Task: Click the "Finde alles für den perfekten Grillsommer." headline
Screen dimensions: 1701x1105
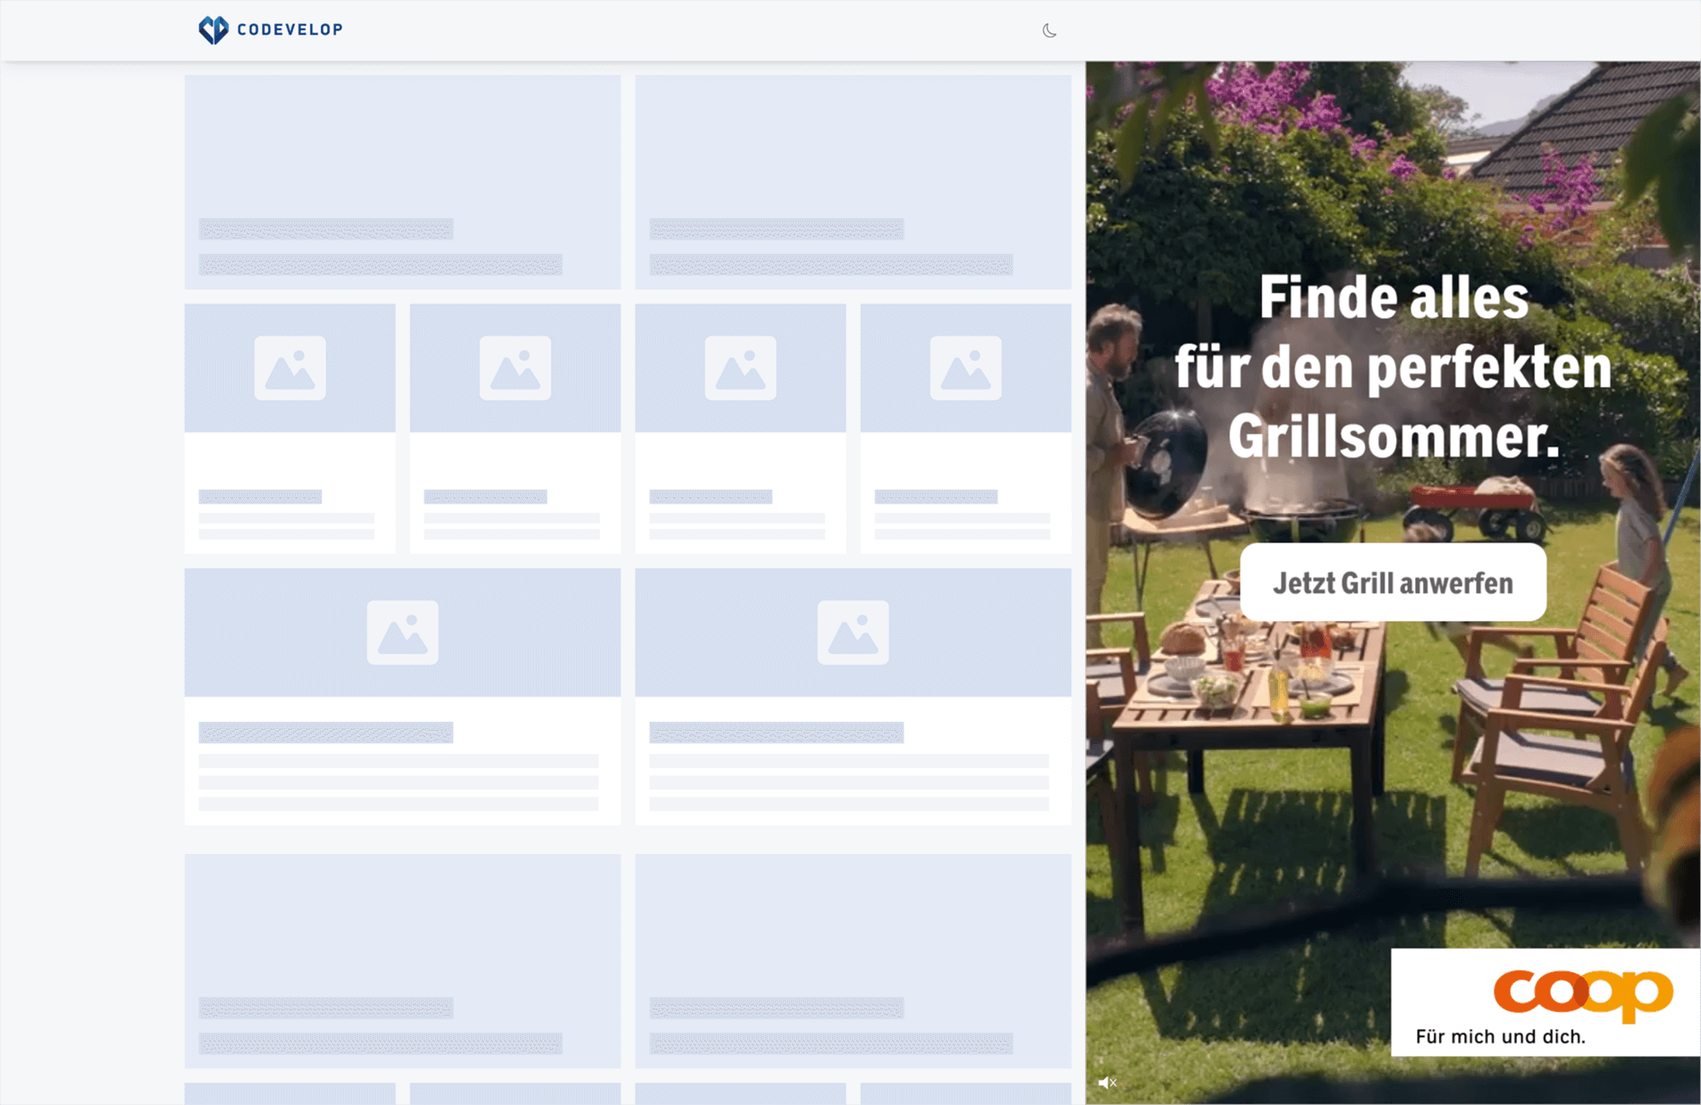Action: (x=1393, y=366)
